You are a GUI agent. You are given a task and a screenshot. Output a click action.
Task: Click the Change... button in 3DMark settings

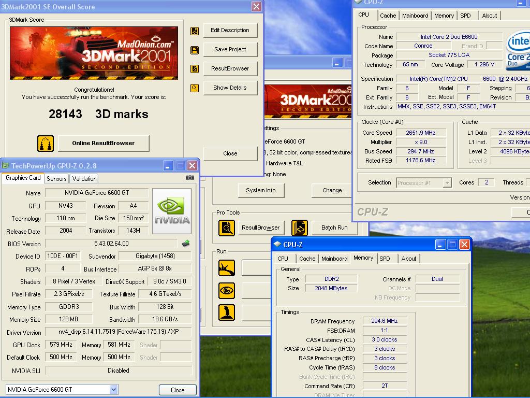(x=333, y=191)
